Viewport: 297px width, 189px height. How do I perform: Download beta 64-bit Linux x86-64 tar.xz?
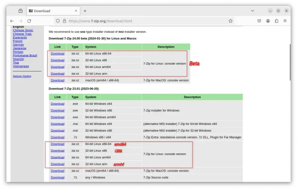pyautogui.click(x=57, y=54)
